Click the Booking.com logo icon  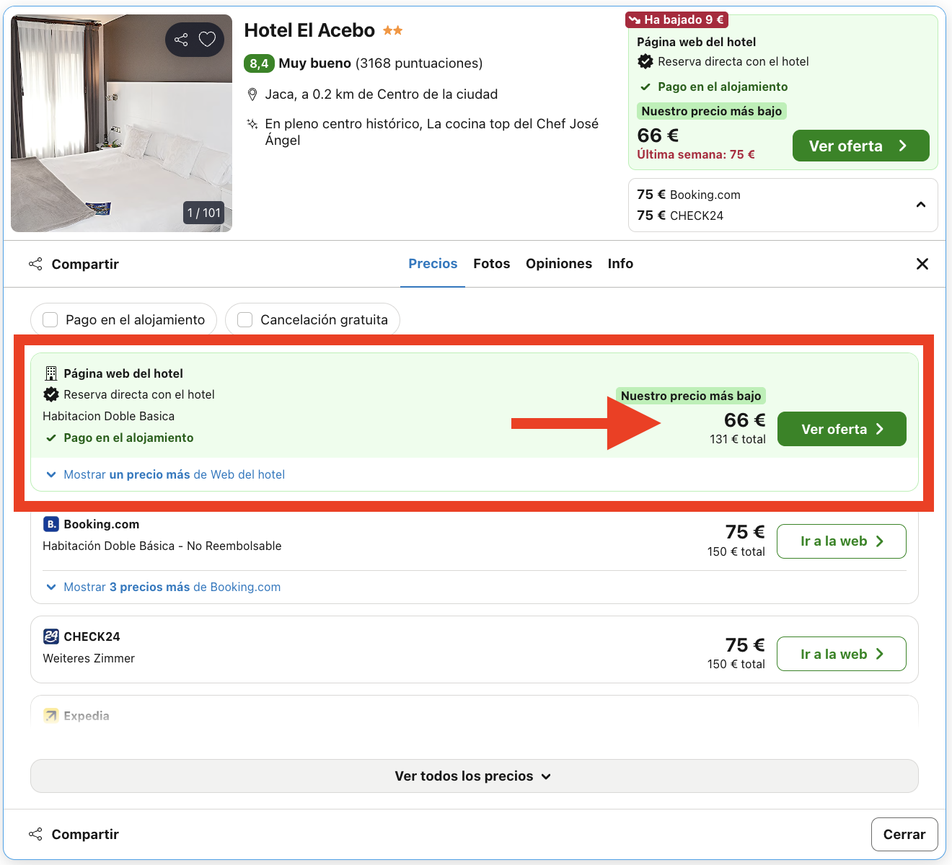50,524
